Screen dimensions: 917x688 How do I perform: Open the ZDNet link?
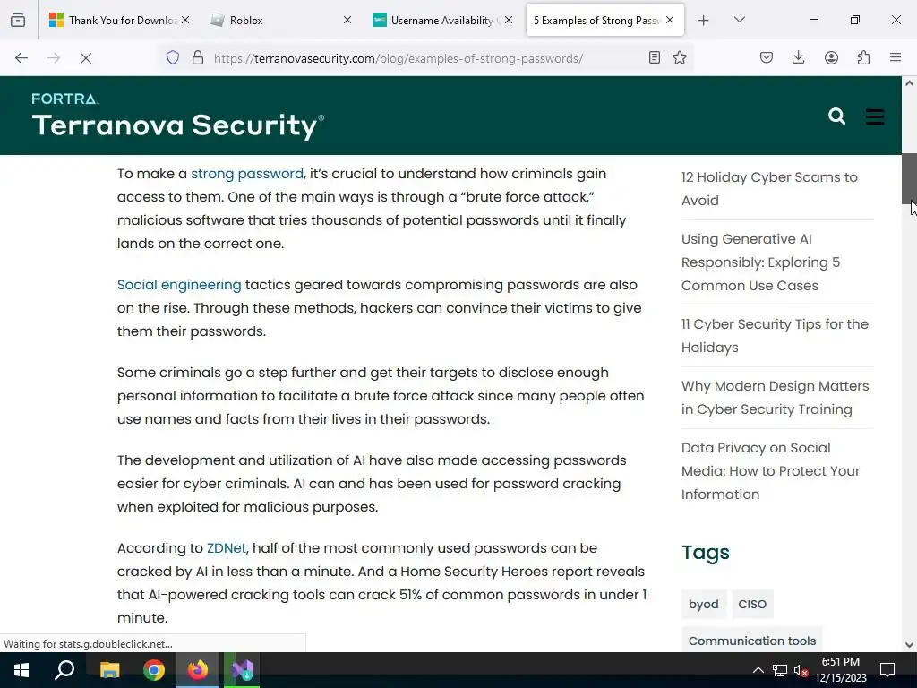227,548
